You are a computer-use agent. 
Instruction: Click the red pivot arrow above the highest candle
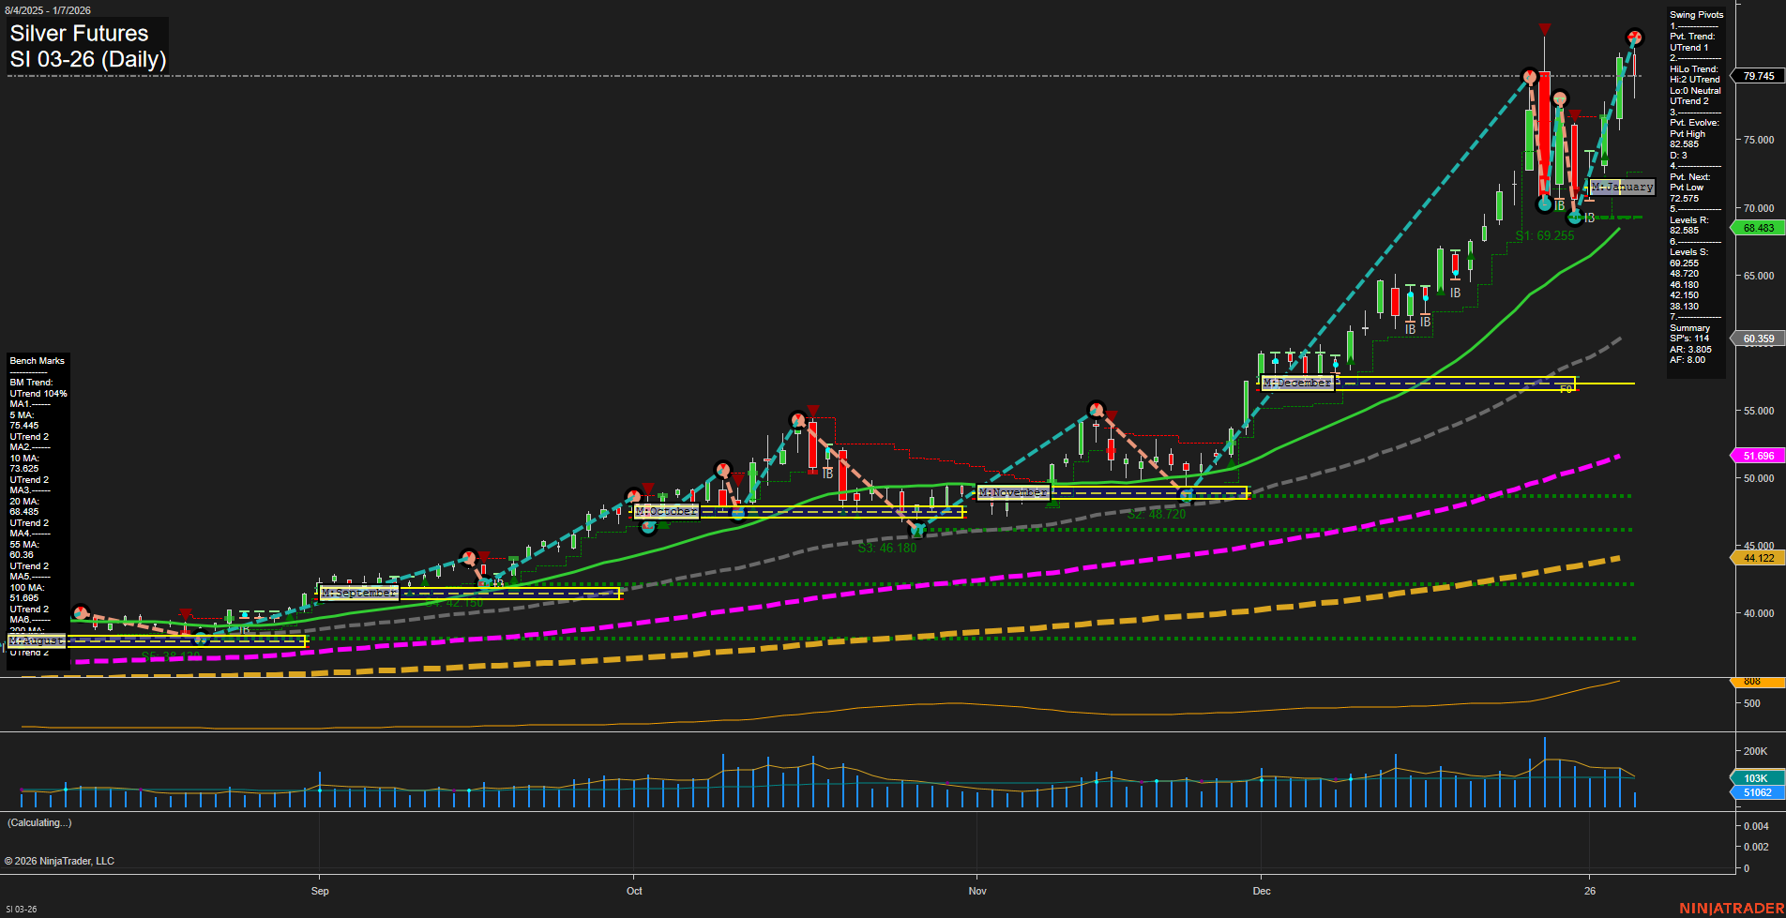click(1545, 29)
